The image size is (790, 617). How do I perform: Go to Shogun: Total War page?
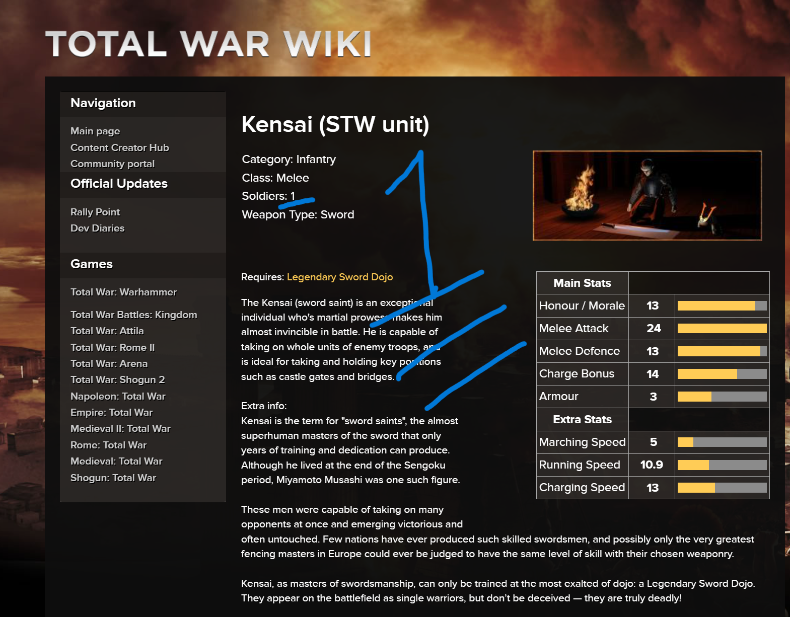click(x=113, y=478)
